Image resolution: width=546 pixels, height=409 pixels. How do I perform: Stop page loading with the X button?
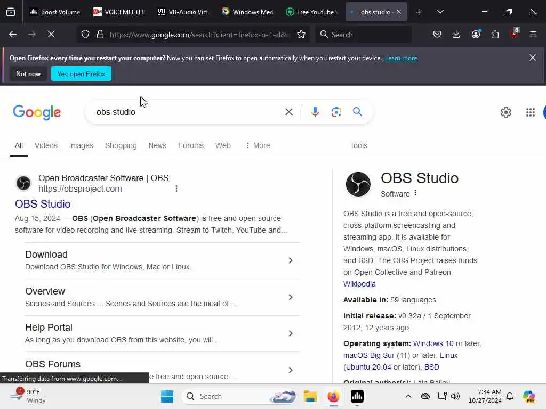coord(51,35)
